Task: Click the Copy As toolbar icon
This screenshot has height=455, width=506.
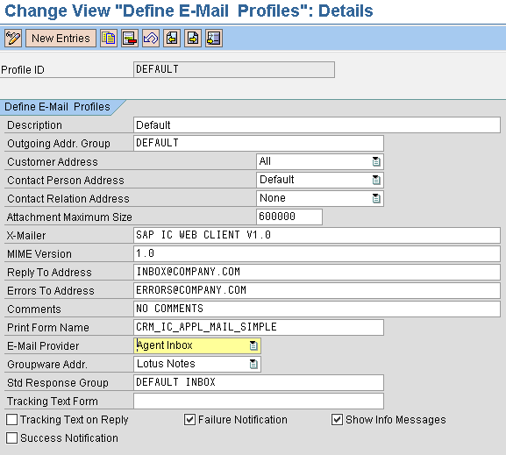Action: point(109,39)
